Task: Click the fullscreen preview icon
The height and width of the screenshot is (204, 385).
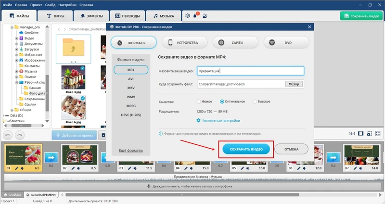Action: tap(378, 134)
